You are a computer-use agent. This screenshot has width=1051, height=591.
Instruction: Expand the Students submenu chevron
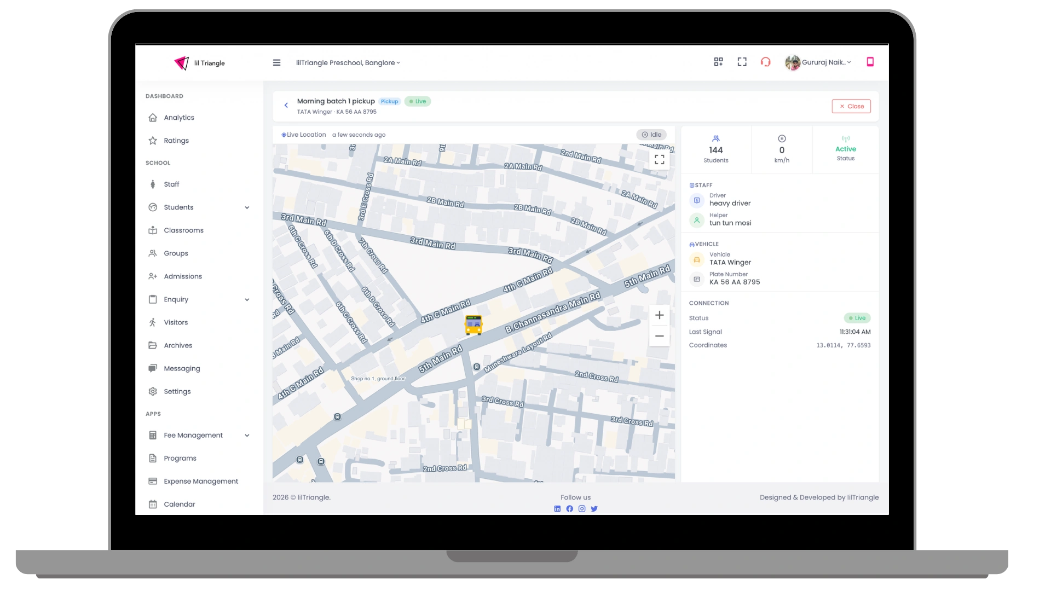pyautogui.click(x=247, y=207)
